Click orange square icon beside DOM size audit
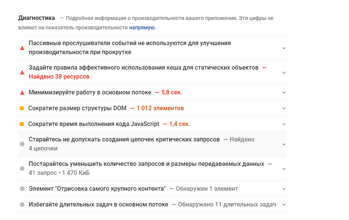 [x=22, y=108]
